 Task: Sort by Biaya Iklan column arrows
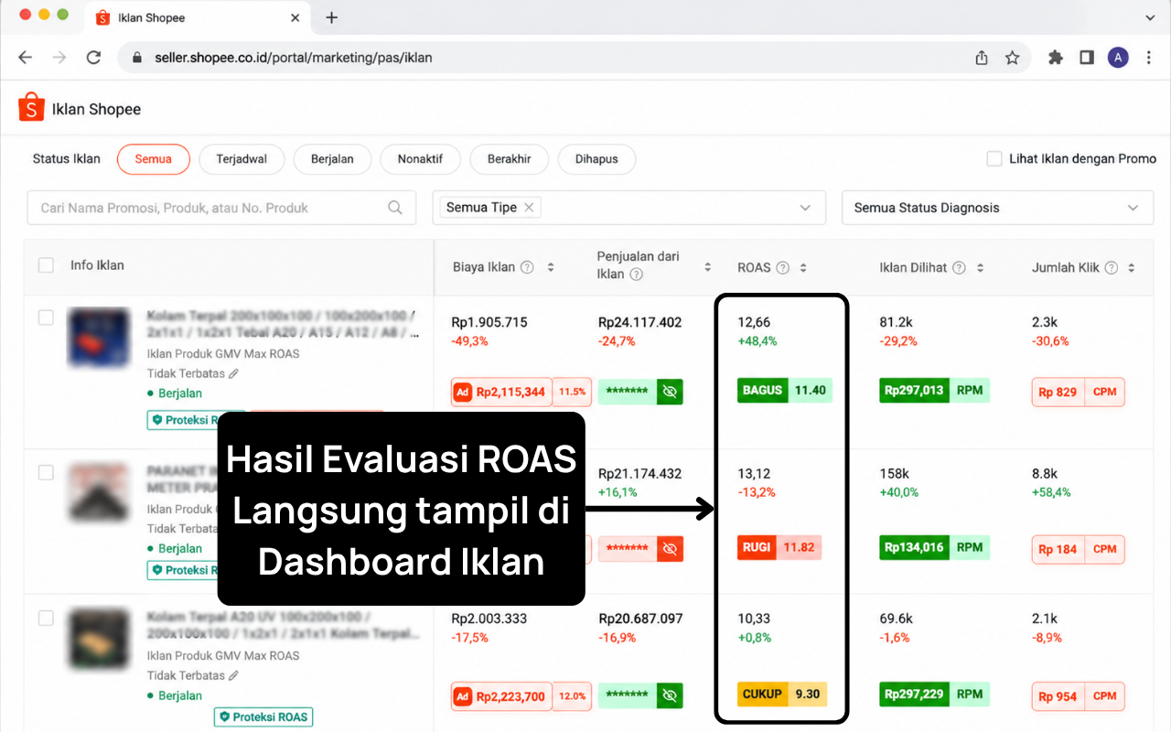pyautogui.click(x=551, y=268)
